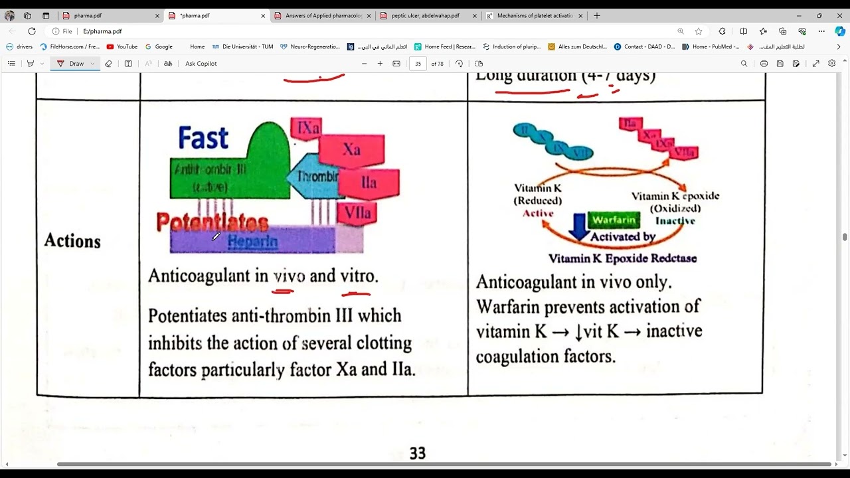Open the Induction of pluripotent bookmark
The image size is (850, 478).
point(512,46)
